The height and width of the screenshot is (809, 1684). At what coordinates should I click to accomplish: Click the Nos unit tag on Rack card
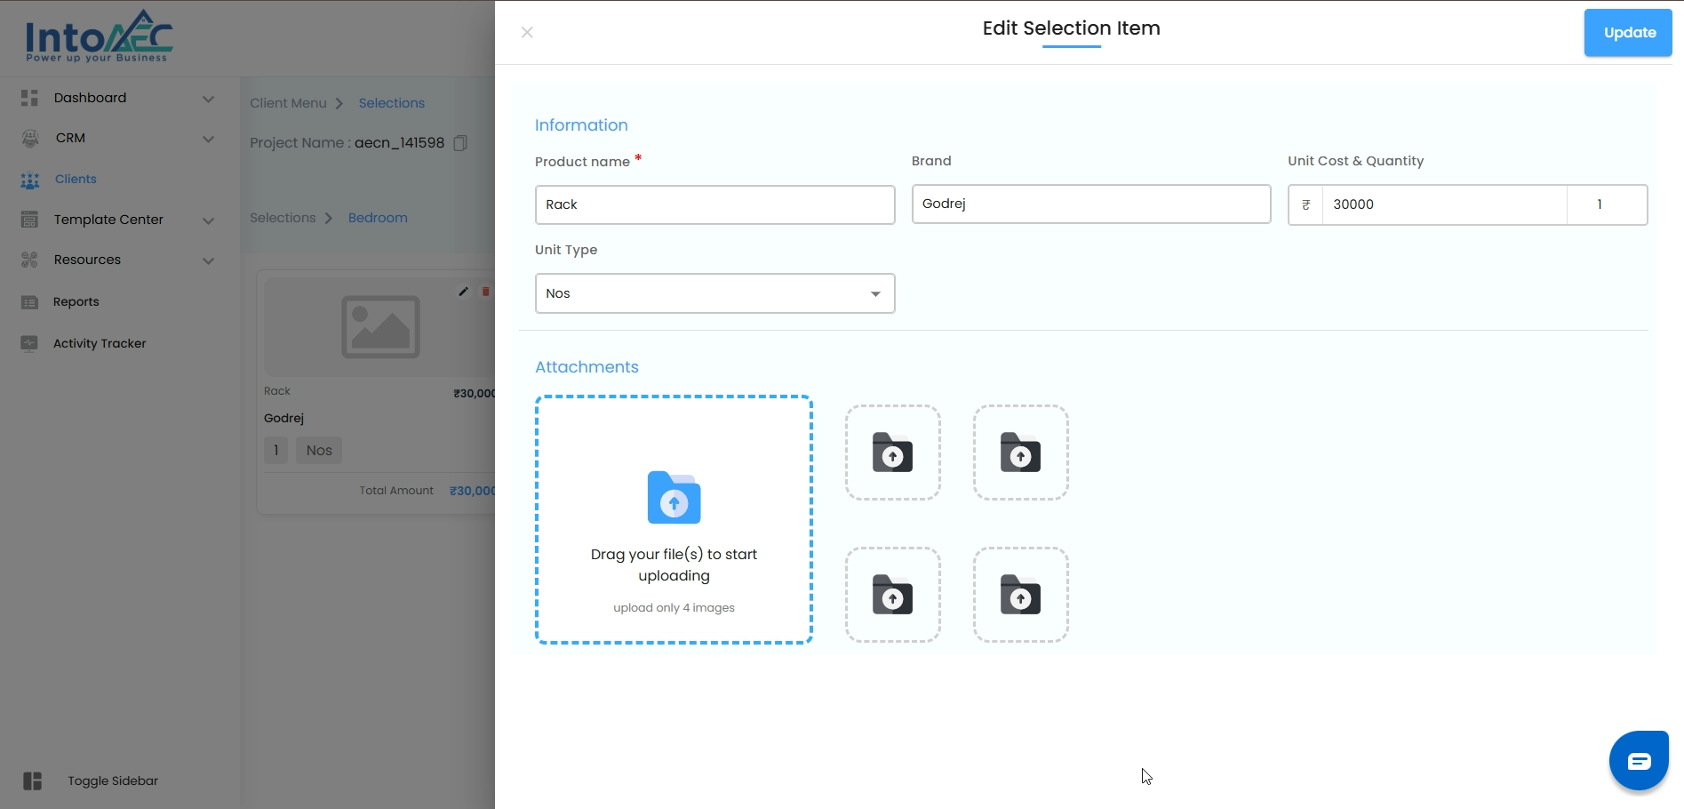pos(319,451)
